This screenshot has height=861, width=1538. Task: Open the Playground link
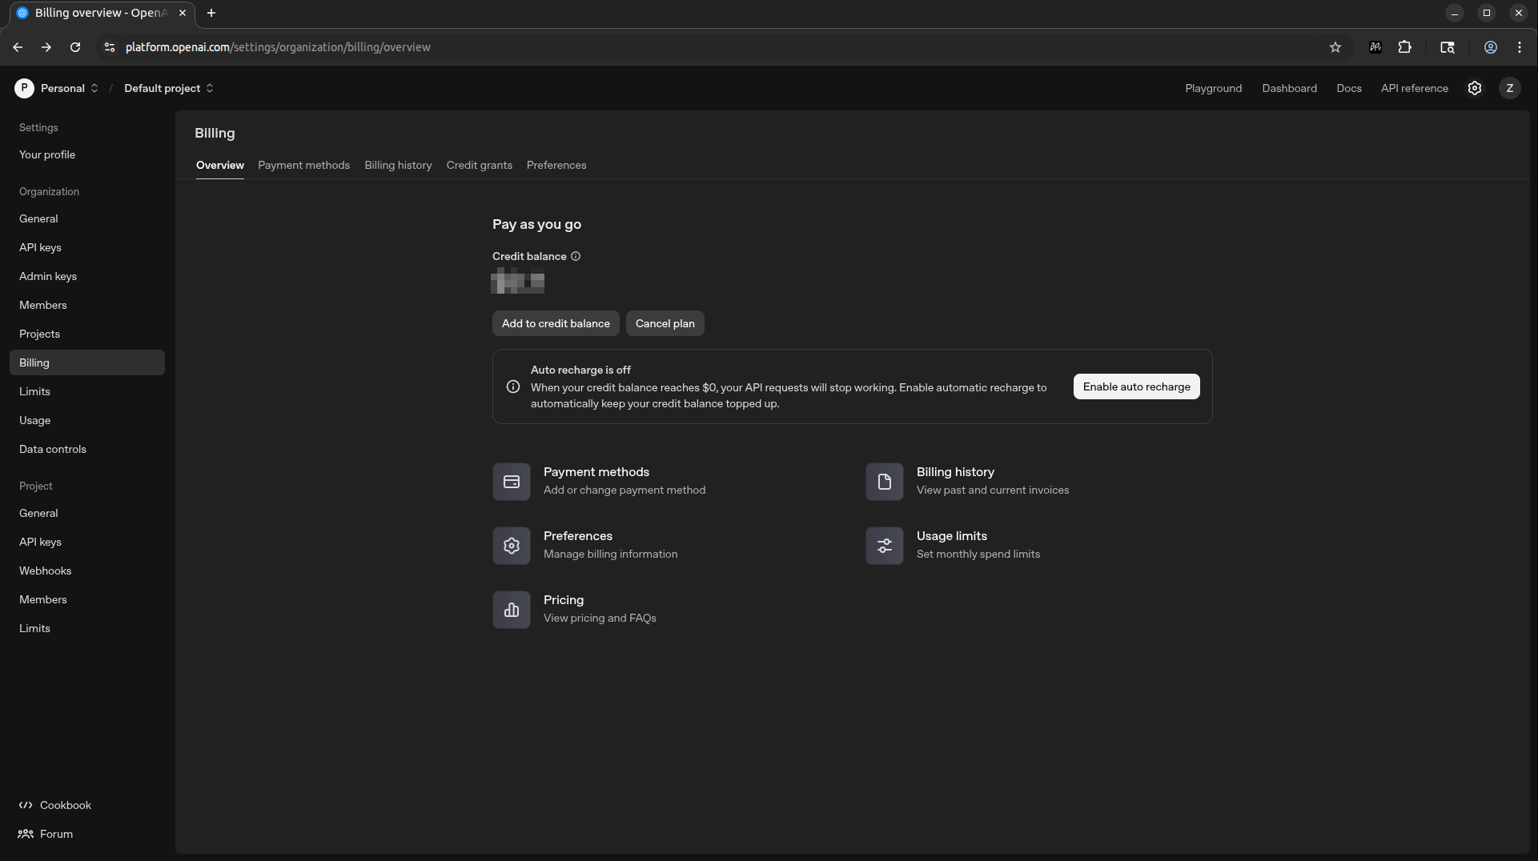(x=1214, y=88)
